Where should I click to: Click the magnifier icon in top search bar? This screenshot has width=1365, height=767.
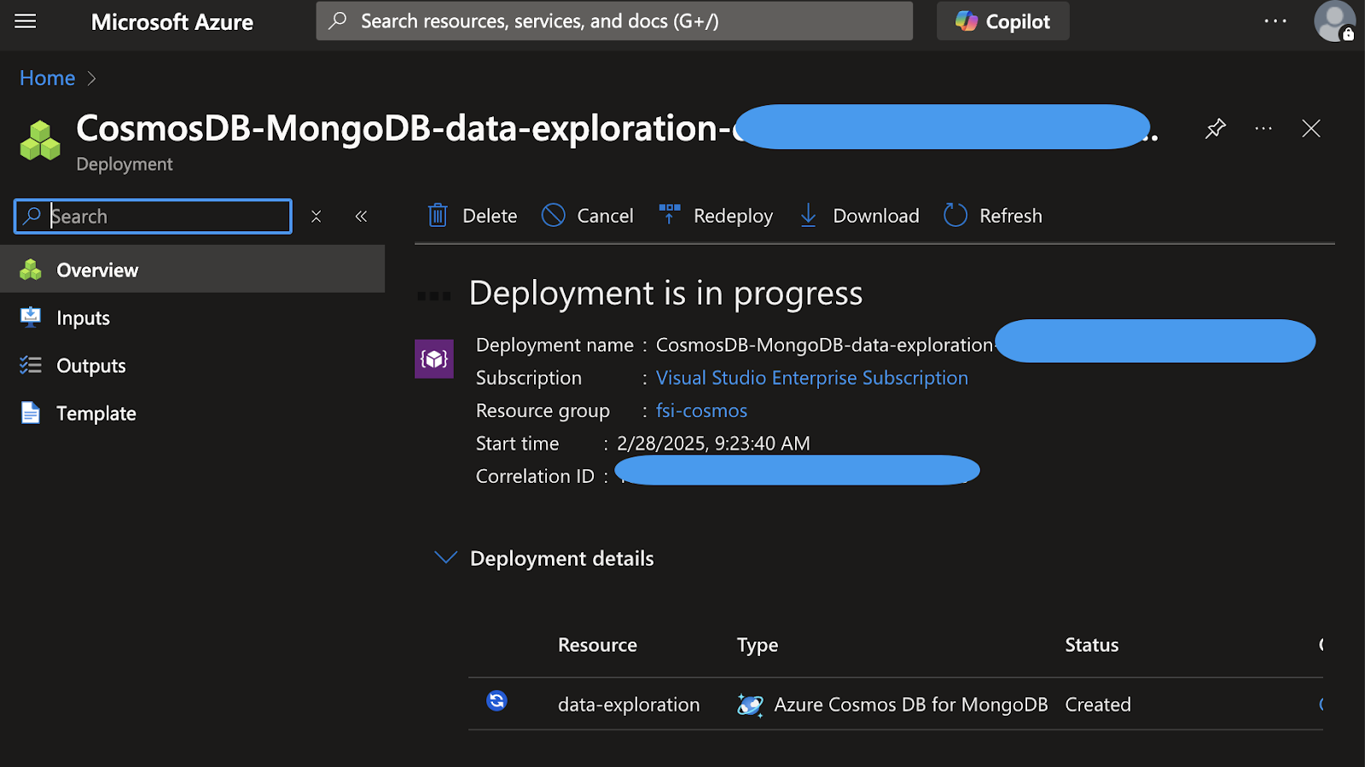pyautogui.click(x=338, y=20)
